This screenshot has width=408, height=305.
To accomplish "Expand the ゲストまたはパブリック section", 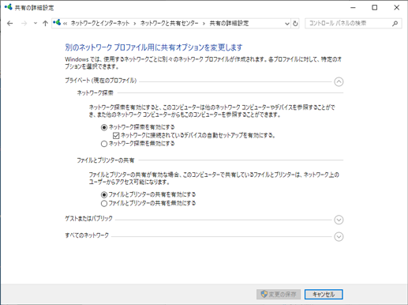I will [x=339, y=220].
